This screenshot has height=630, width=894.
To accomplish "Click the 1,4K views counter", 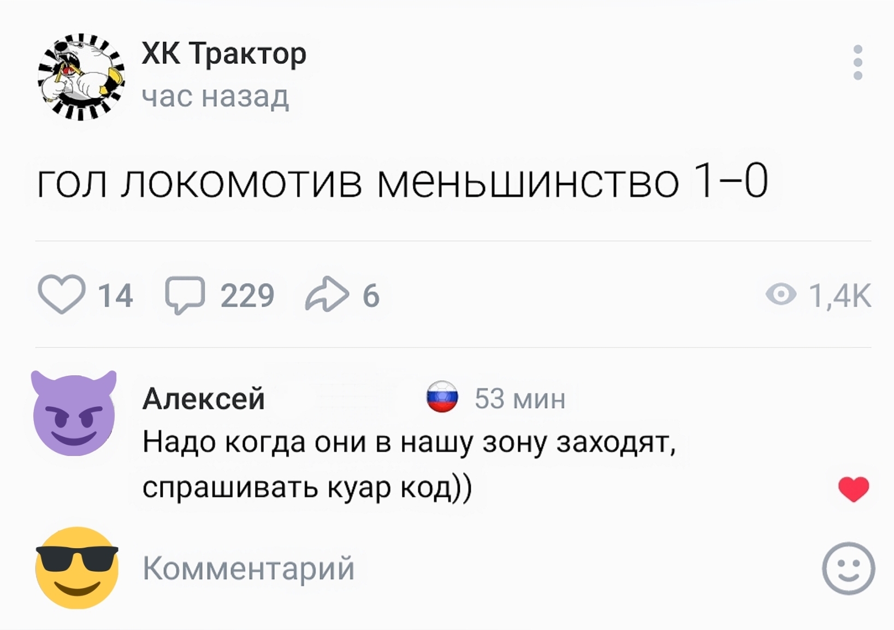I will (840, 295).
